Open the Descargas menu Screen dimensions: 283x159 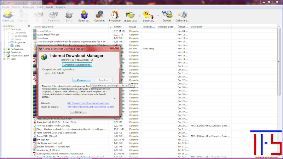point(29,7)
